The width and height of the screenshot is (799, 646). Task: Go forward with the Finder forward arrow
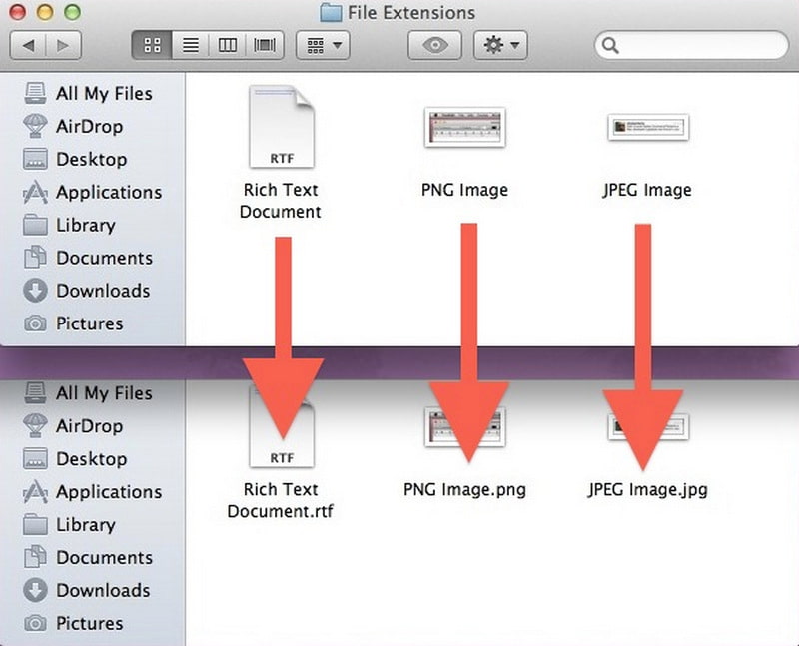click(x=64, y=45)
